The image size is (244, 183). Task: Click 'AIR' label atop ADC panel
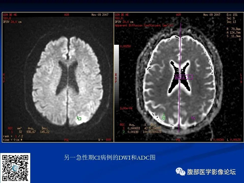click(178, 15)
